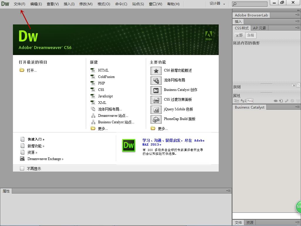301x226 pixels.
Task: Show list view (Az) in CSS properties
Action: point(243,101)
